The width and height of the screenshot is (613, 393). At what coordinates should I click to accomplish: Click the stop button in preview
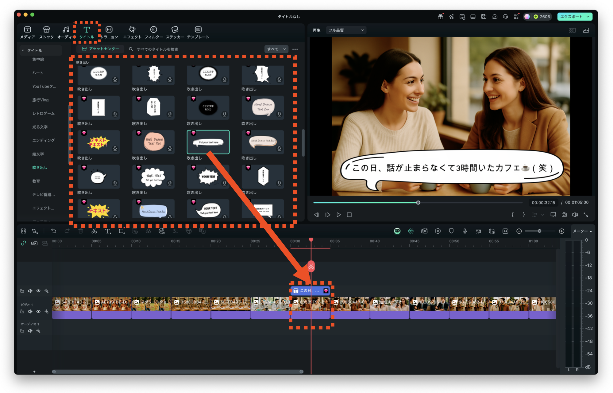tap(349, 215)
